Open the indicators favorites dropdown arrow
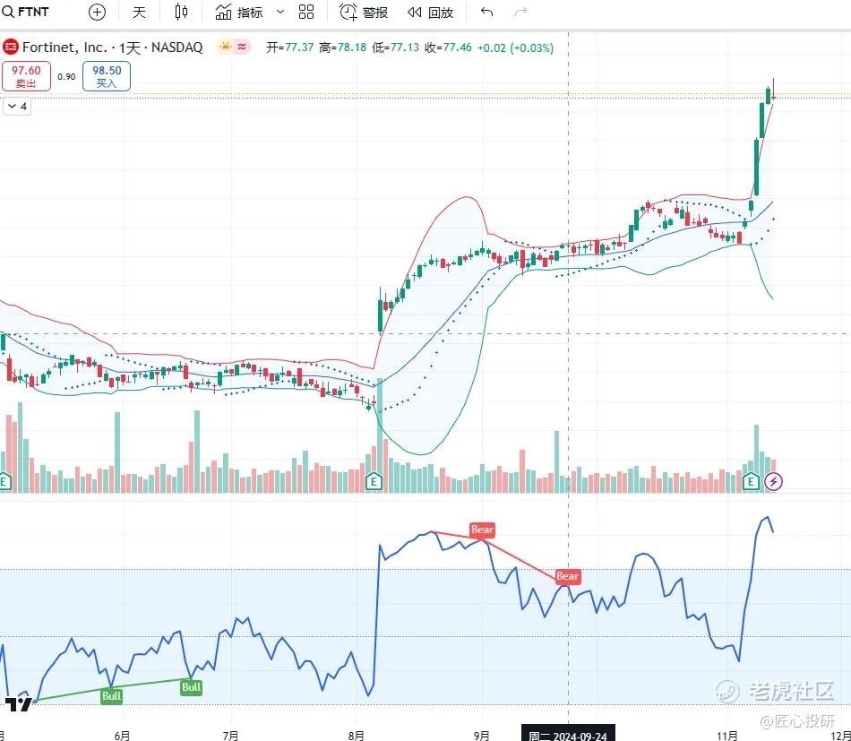Screen dimensions: 851x741 (x=280, y=13)
